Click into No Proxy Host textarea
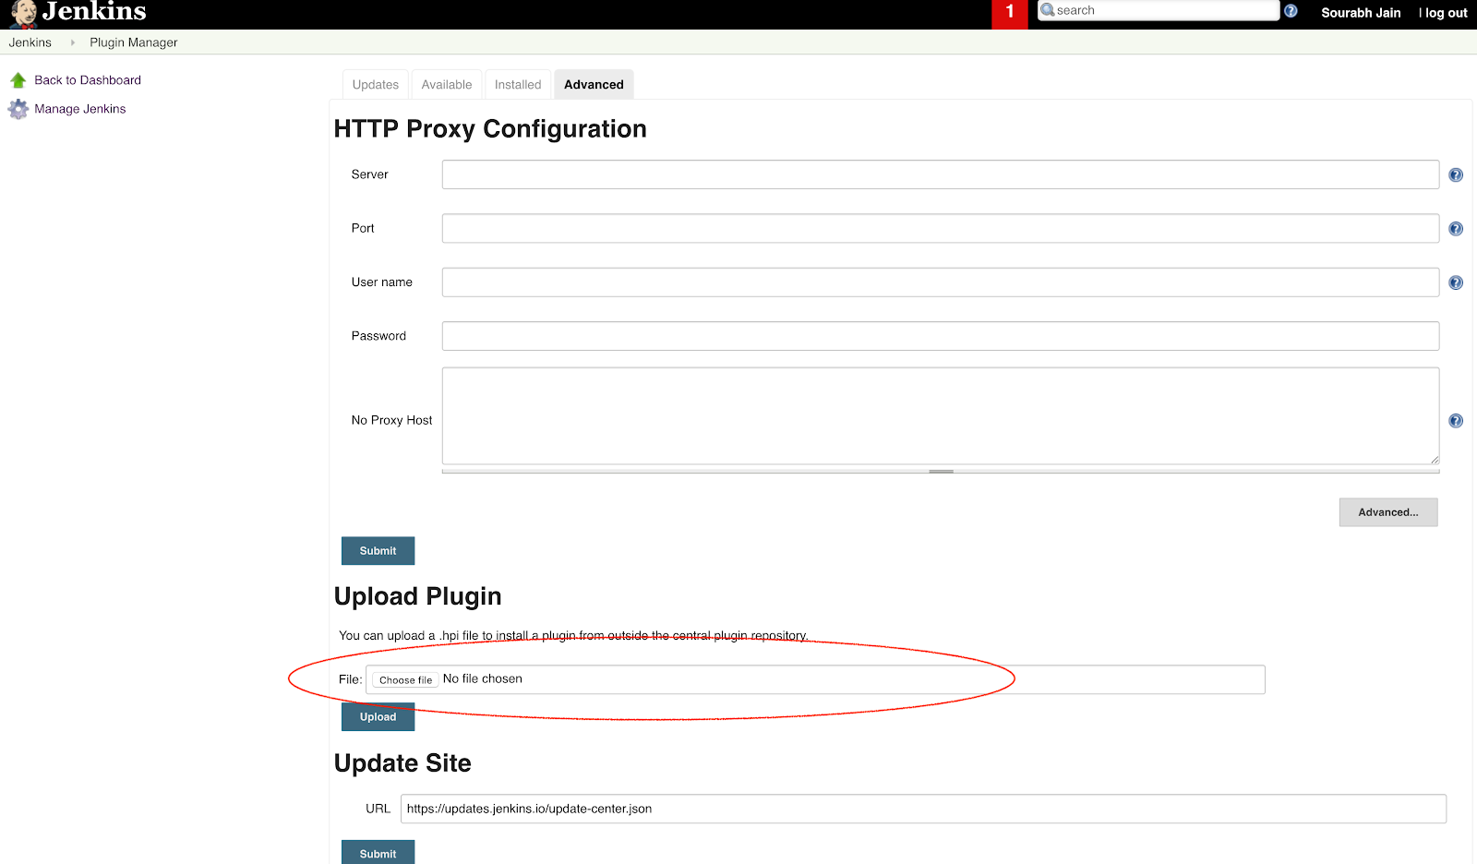This screenshot has width=1477, height=864. [x=941, y=416]
